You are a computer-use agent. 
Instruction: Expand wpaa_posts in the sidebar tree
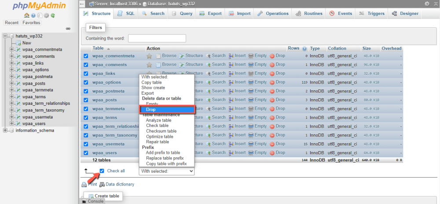11,83
